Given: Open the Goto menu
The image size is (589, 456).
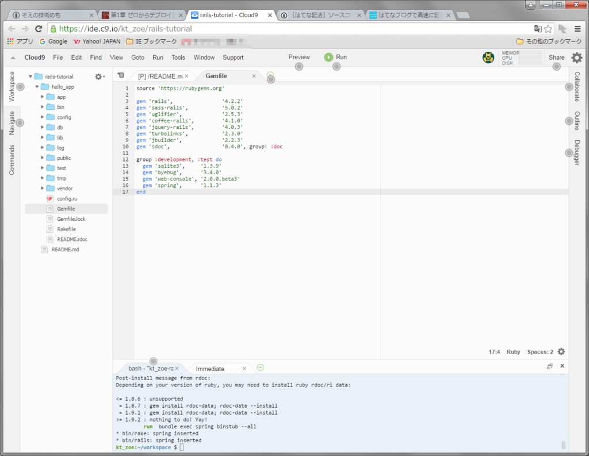Looking at the screenshot, I should click(138, 58).
